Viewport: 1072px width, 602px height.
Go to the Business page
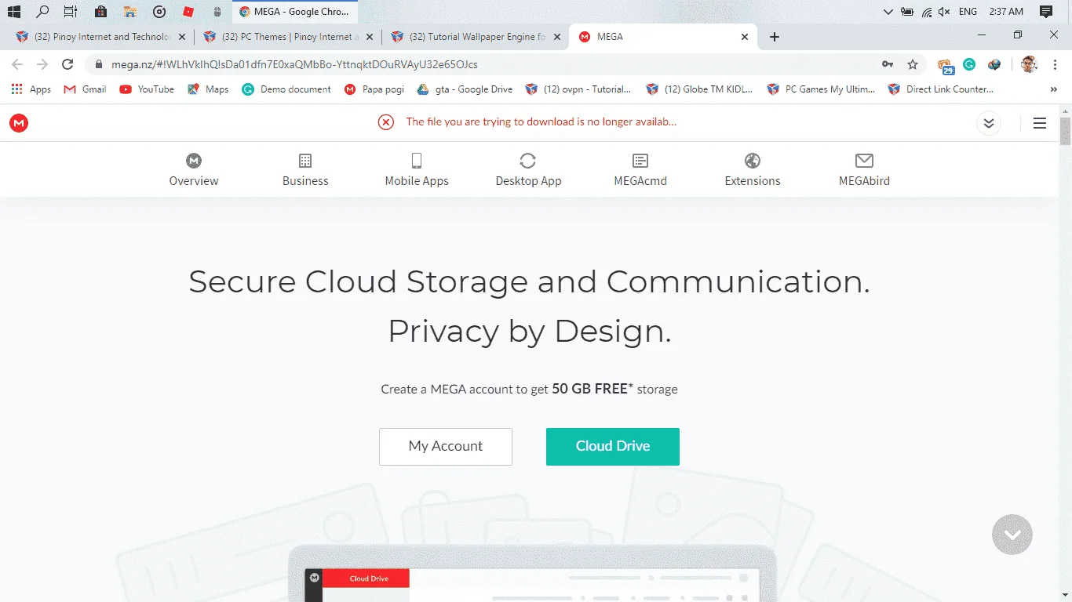[305, 170]
